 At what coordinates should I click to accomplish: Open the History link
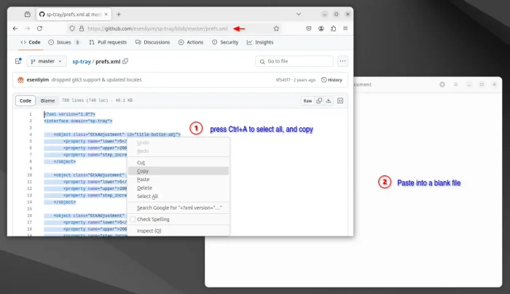point(331,80)
